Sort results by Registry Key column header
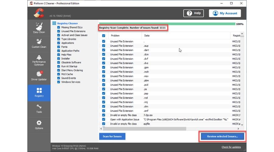Screen dimensions: 274x152 236,36
